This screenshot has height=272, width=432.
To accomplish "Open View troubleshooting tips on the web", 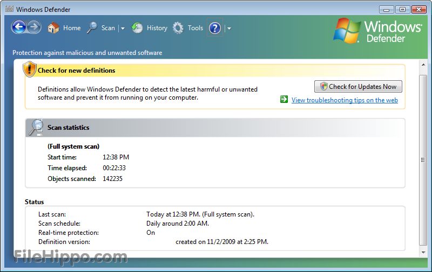I will (345, 100).
